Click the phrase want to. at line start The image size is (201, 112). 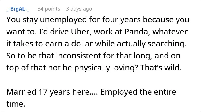point(22,32)
